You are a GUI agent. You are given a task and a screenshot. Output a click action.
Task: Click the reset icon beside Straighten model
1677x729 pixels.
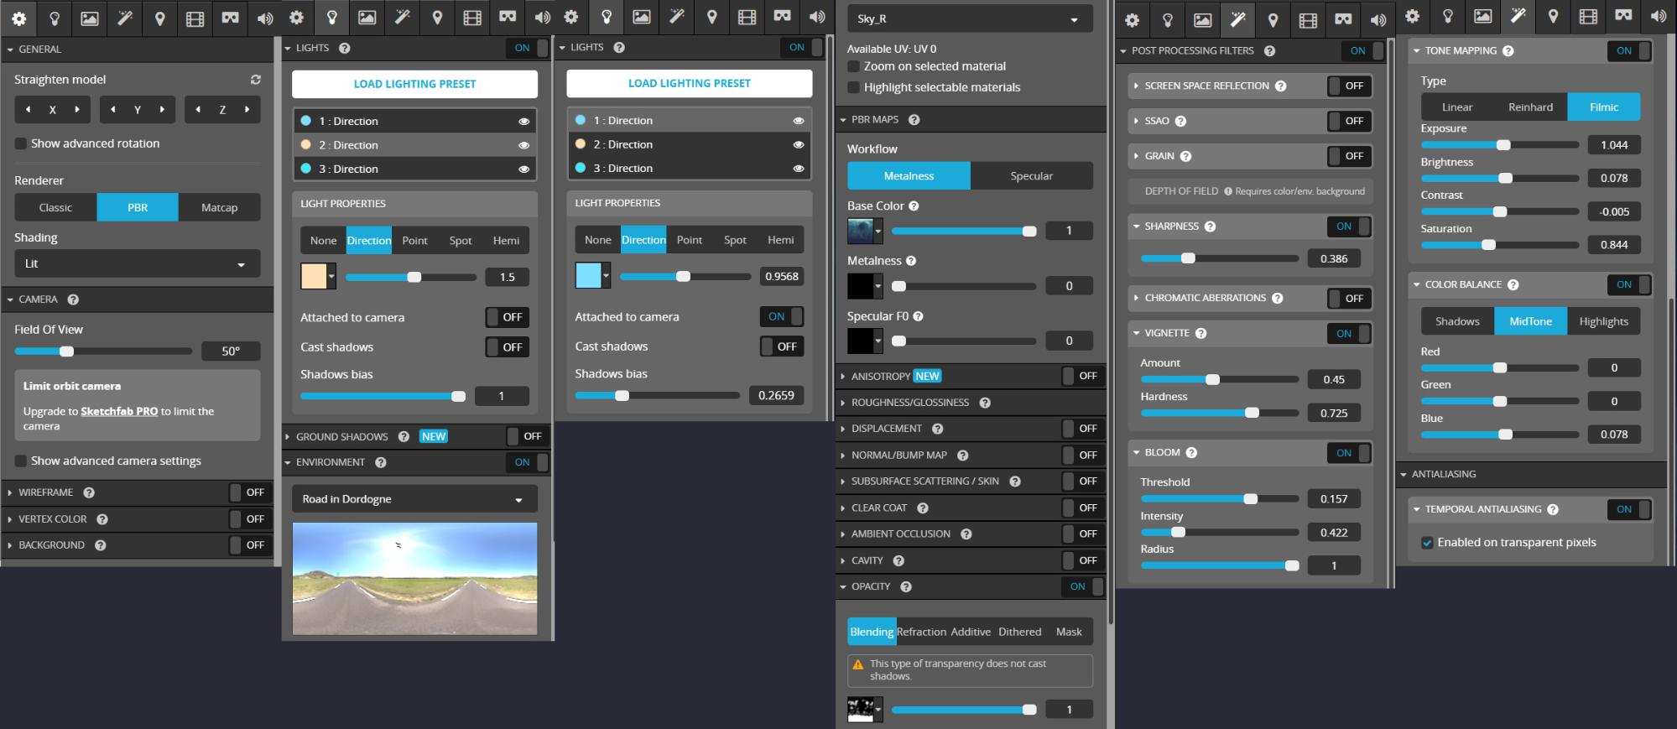255,80
